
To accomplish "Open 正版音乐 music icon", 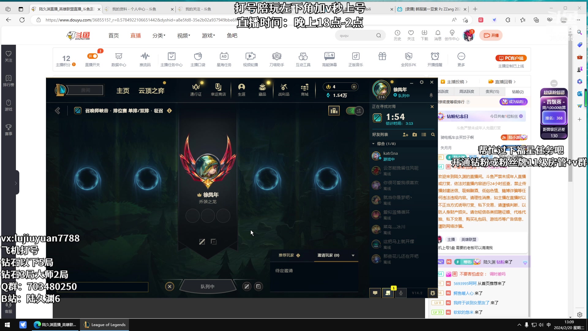I will pos(356,59).
